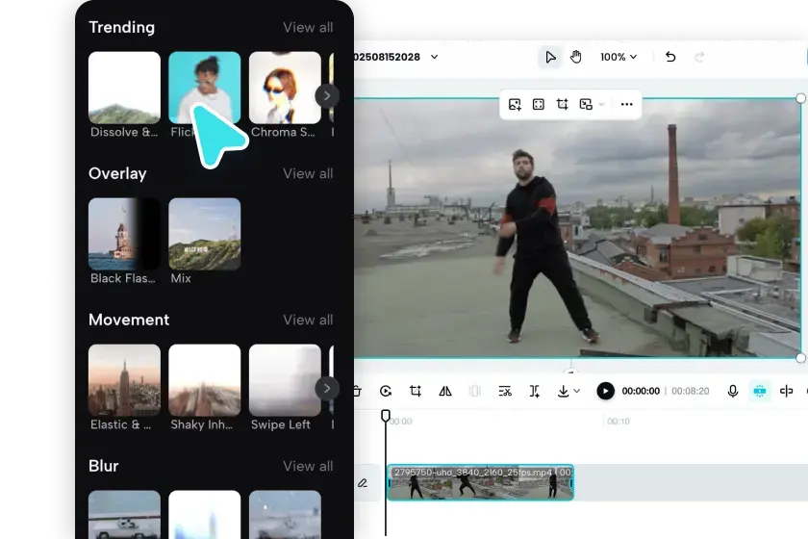The width and height of the screenshot is (808, 539).
Task: Click the circular play-arrow icon in timeline toolbar
Action: point(386,392)
